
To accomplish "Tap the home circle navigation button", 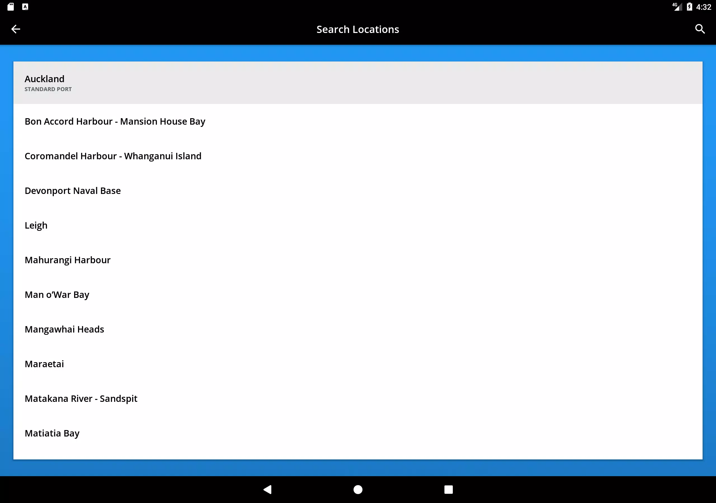I will point(358,489).
